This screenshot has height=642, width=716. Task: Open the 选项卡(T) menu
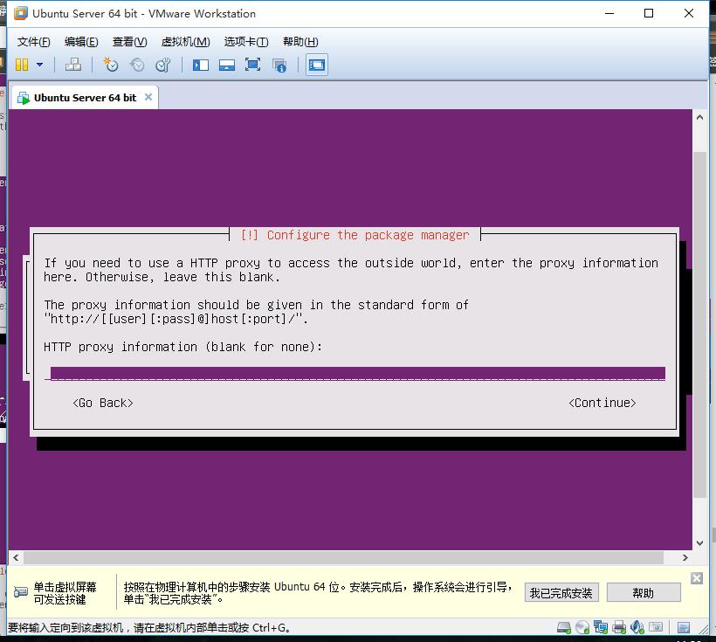point(246,42)
